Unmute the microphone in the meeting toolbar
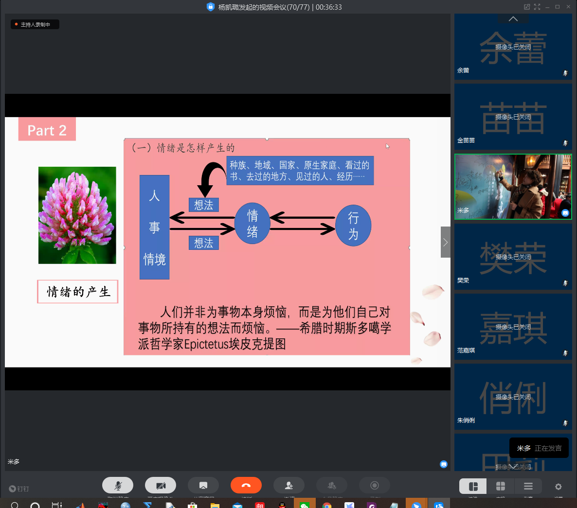Viewport: 577px width, 508px height. (118, 485)
